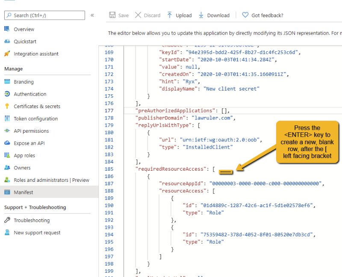Viewport: 342px width, 277px height.
Task: Click line number 177 in gutter
Action: (x=109, y=111)
